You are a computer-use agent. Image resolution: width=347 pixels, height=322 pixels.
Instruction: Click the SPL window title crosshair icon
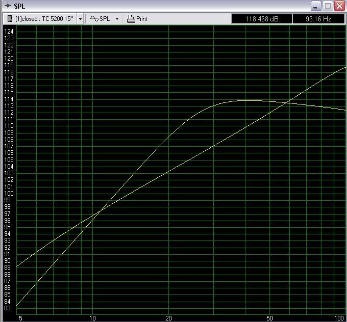8,6
